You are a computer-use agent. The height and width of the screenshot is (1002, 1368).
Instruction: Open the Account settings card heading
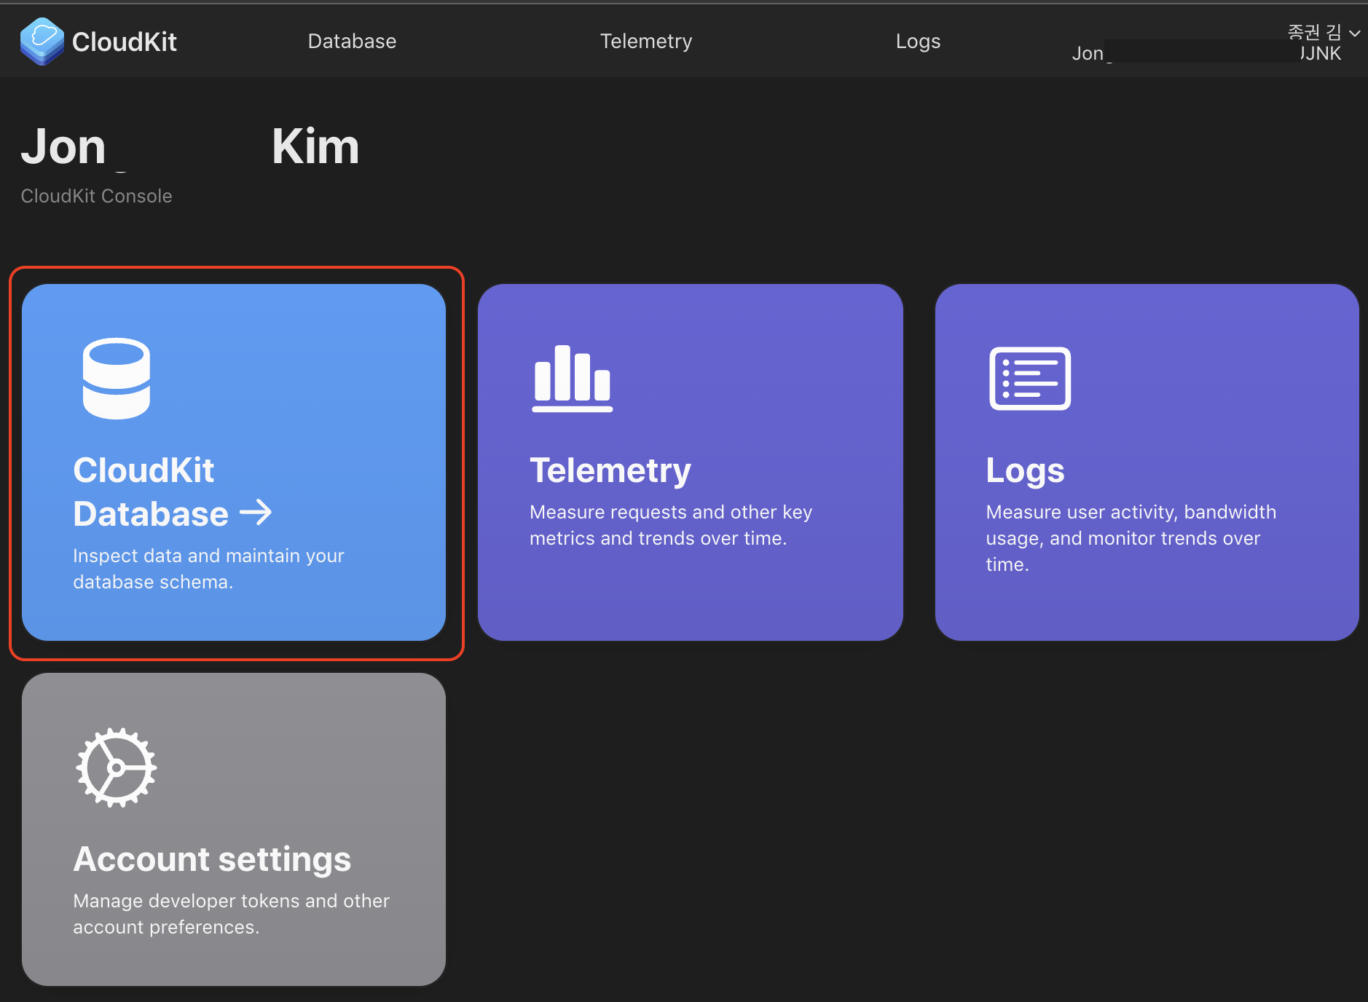[x=212, y=859]
